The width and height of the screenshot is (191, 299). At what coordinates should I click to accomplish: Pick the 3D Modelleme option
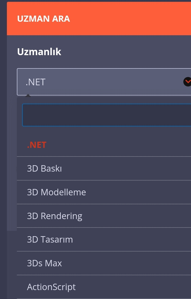point(104,192)
